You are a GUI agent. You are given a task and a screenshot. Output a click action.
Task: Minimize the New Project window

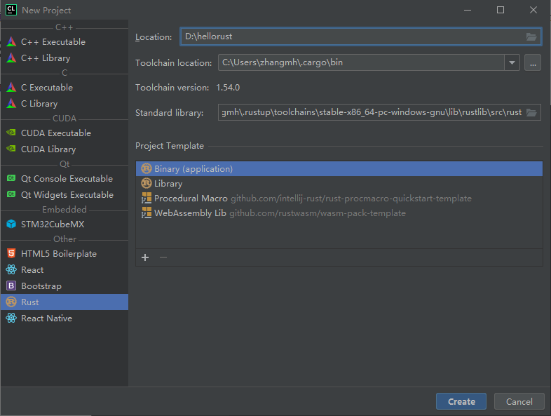(x=468, y=10)
